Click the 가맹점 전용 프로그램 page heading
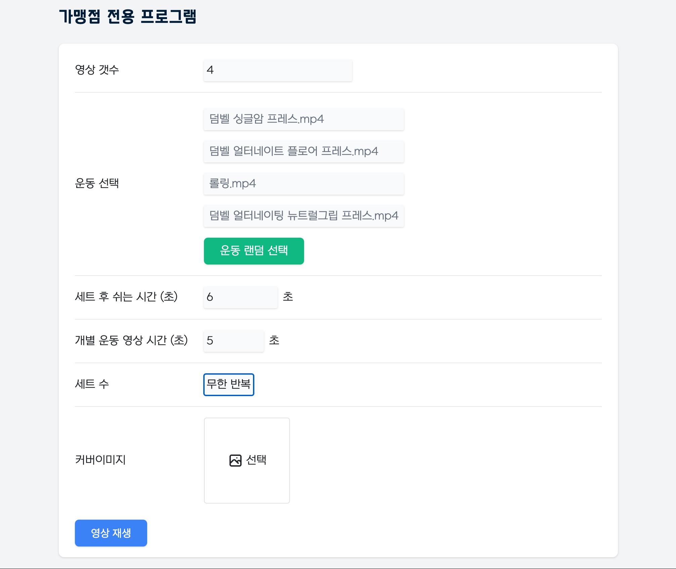Image resolution: width=676 pixels, height=569 pixels. [x=128, y=17]
